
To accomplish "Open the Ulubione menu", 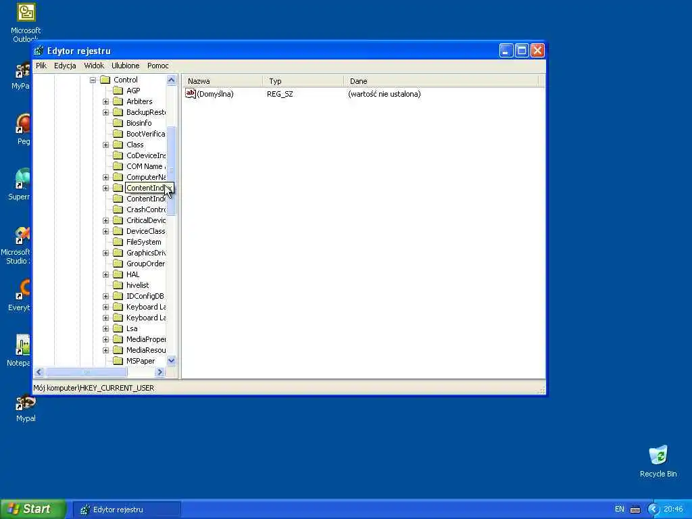I will [x=125, y=66].
